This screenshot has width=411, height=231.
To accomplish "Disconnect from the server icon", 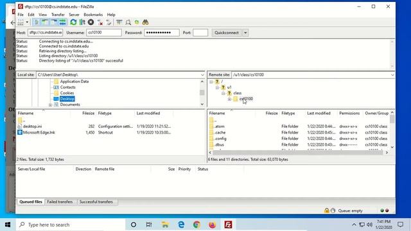I will tap(100, 22).
